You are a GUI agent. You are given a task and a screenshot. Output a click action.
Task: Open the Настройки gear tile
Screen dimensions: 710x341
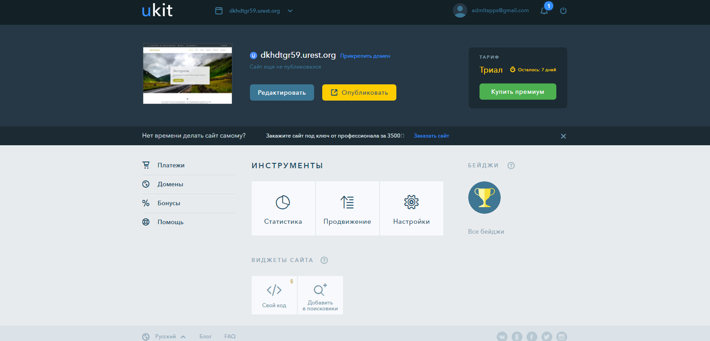tap(412, 208)
